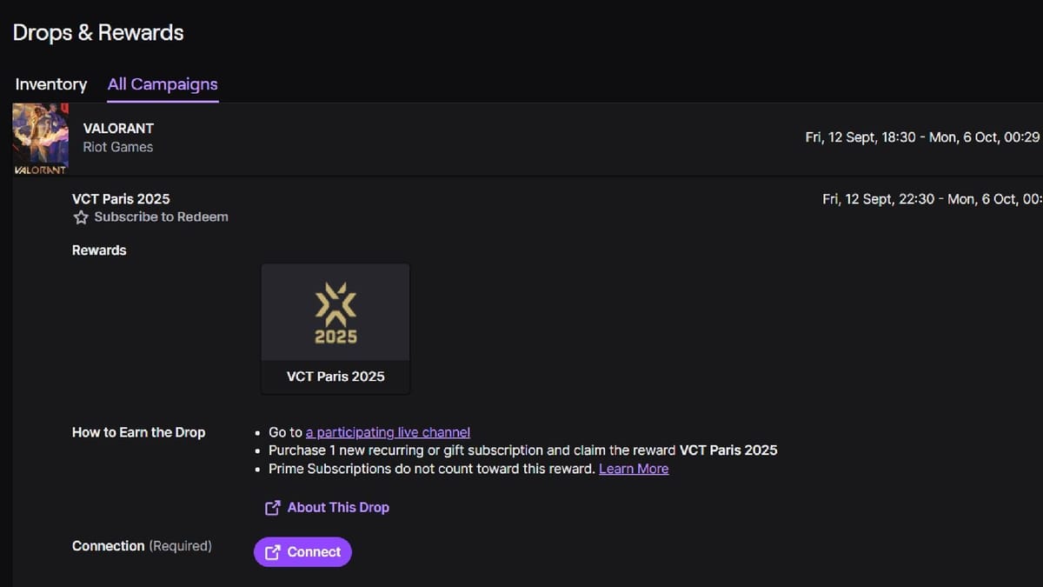Viewport: 1043px width, 587px height.
Task: Click the external link icon beside About This Drop
Action: (x=272, y=507)
